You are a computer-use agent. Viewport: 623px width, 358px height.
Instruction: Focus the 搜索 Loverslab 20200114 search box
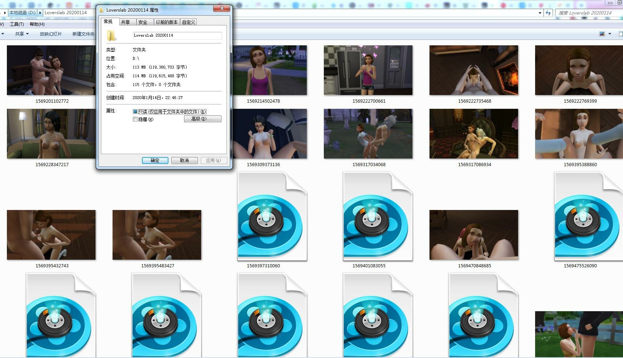pos(589,13)
